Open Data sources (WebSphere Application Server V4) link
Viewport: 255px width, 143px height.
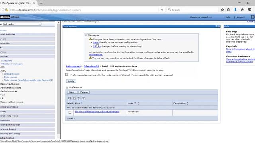tap(28, 80)
